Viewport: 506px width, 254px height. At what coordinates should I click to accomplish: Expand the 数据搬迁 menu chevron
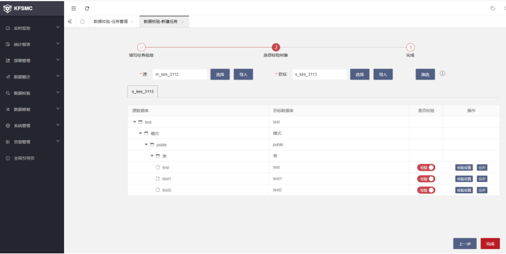pyautogui.click(x=58, y=76)
